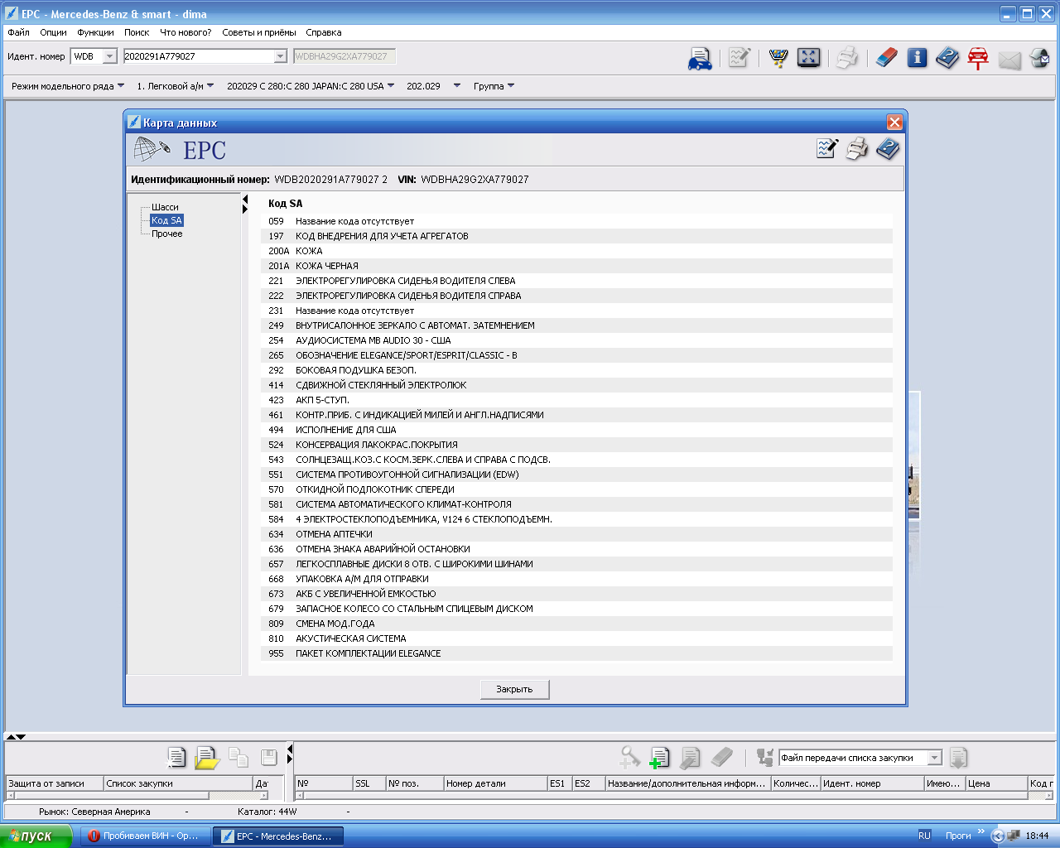Select row 423 АКП 5-СТУП.
The width and height of the screenshot is (1060, 848).
pyautogui.click(x=576, y=400)
